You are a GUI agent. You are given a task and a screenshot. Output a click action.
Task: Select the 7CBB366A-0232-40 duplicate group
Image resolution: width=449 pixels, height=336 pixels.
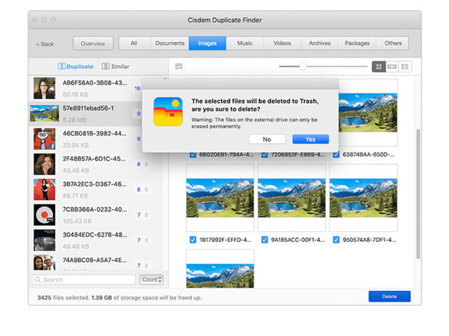tap(96, 215)
